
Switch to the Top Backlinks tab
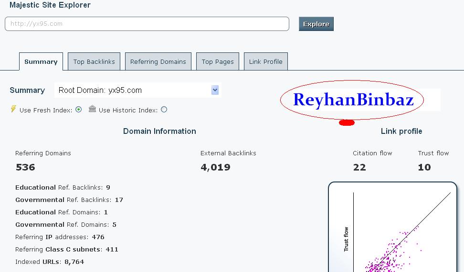tap(94, 61)
